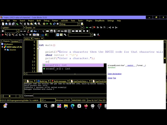Rebuild project with blue arrows icon
Image resolution: width=167 pixels, height=125 pixels.
54,24
